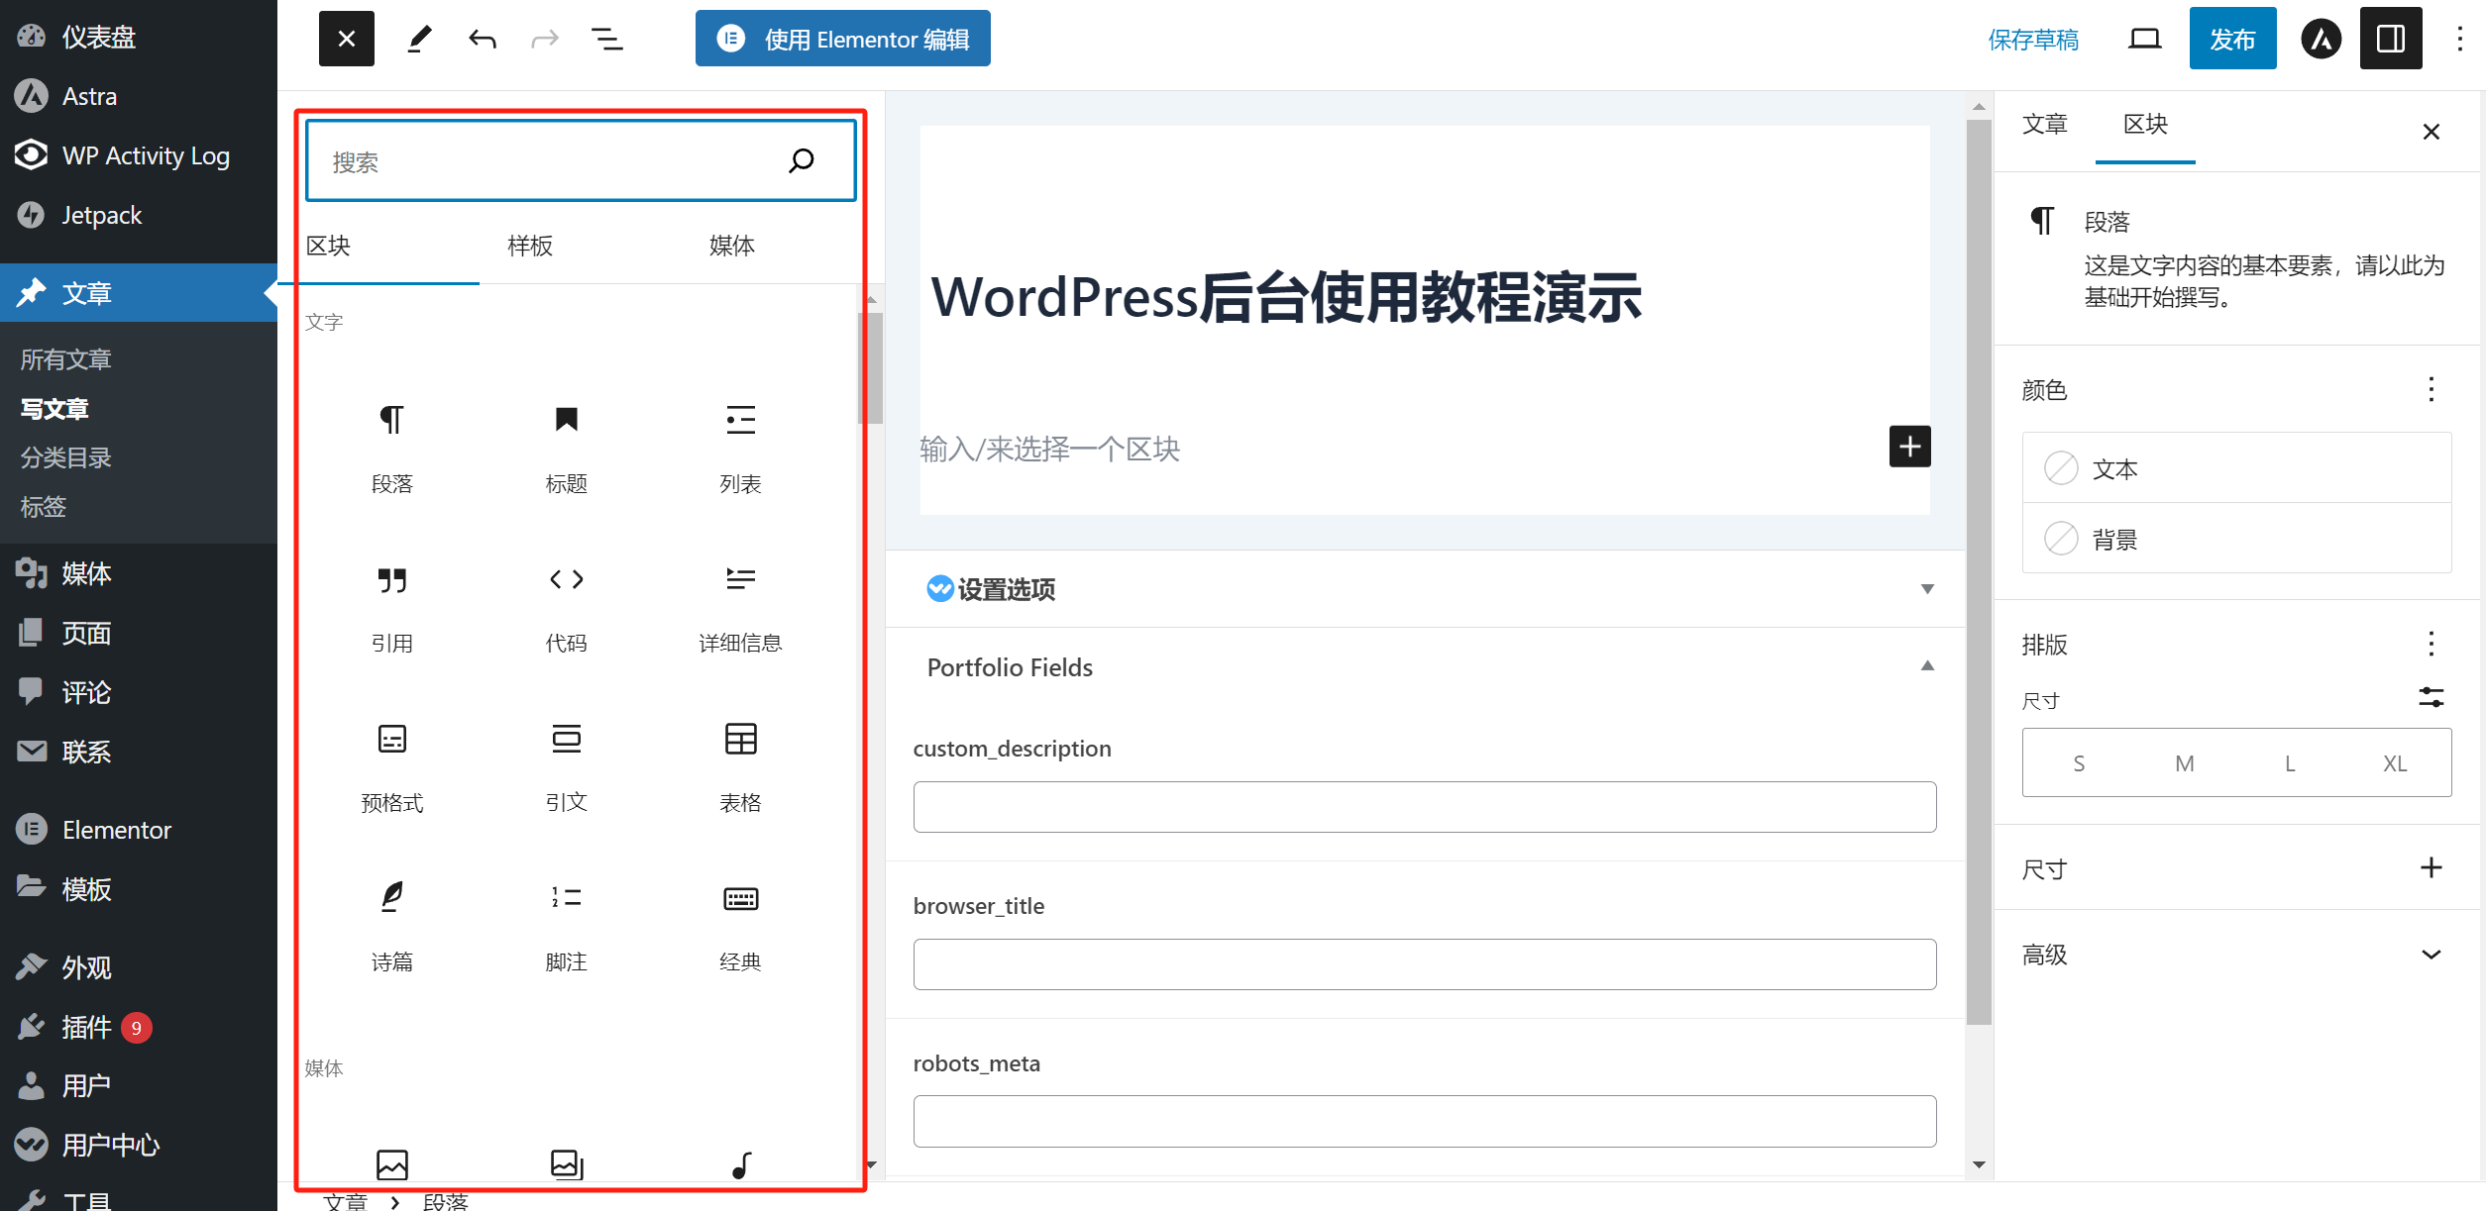
Task: Select font size M
Action: pyautogui.click(x=2184, y=763)
